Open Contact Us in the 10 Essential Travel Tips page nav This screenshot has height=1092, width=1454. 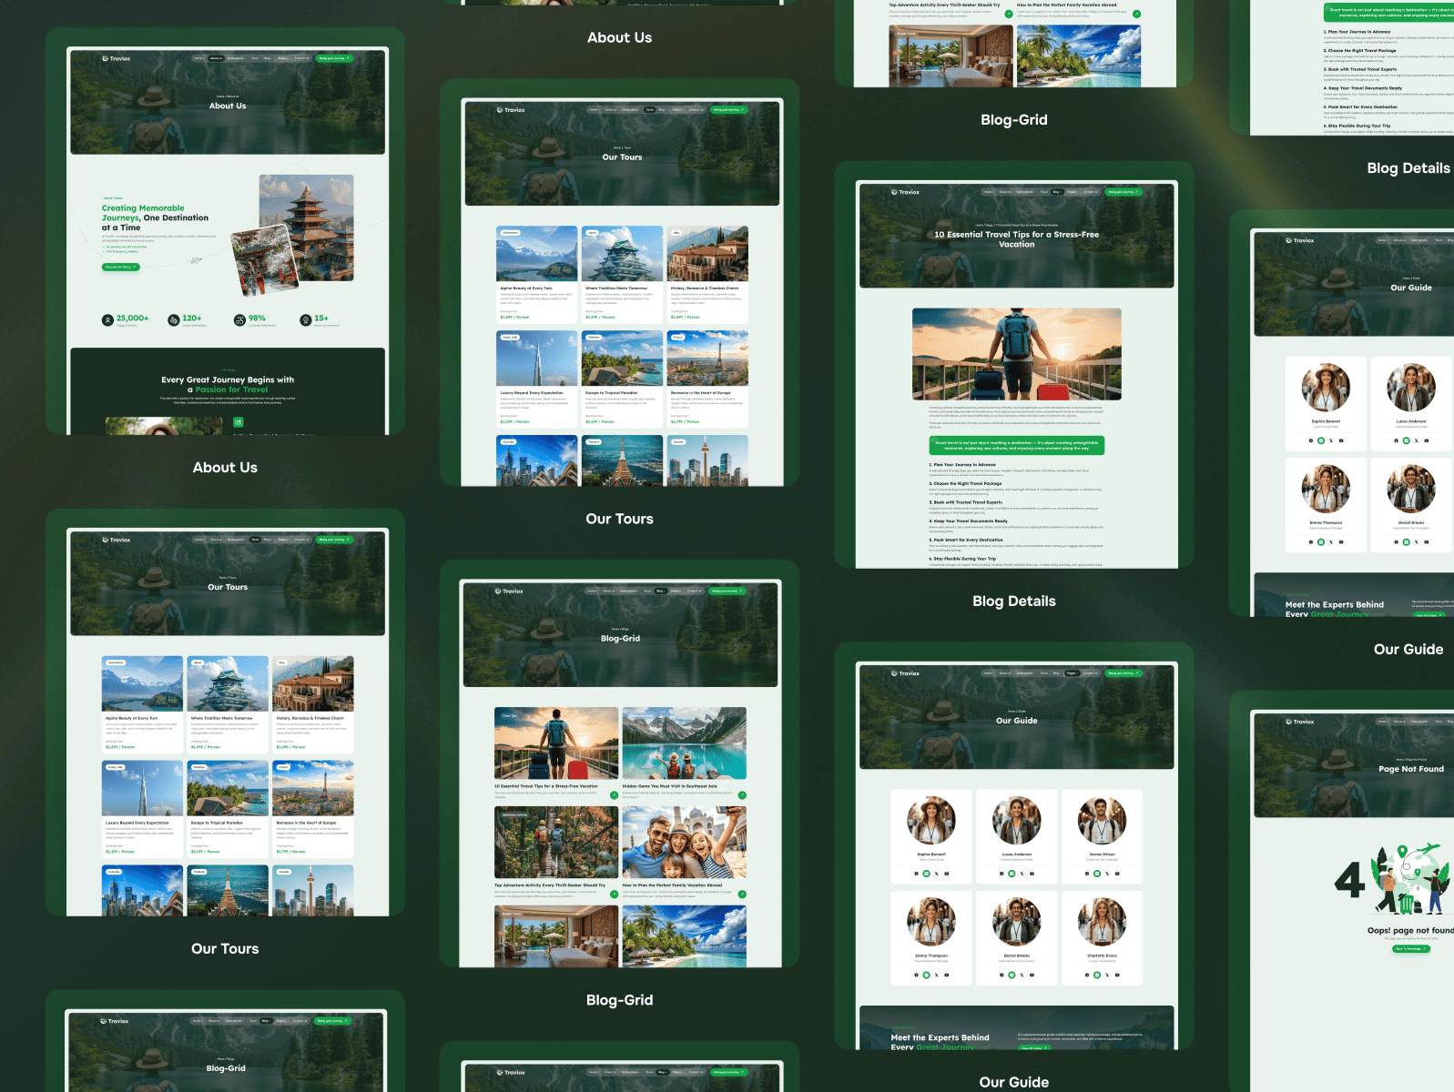point(1091,192)
